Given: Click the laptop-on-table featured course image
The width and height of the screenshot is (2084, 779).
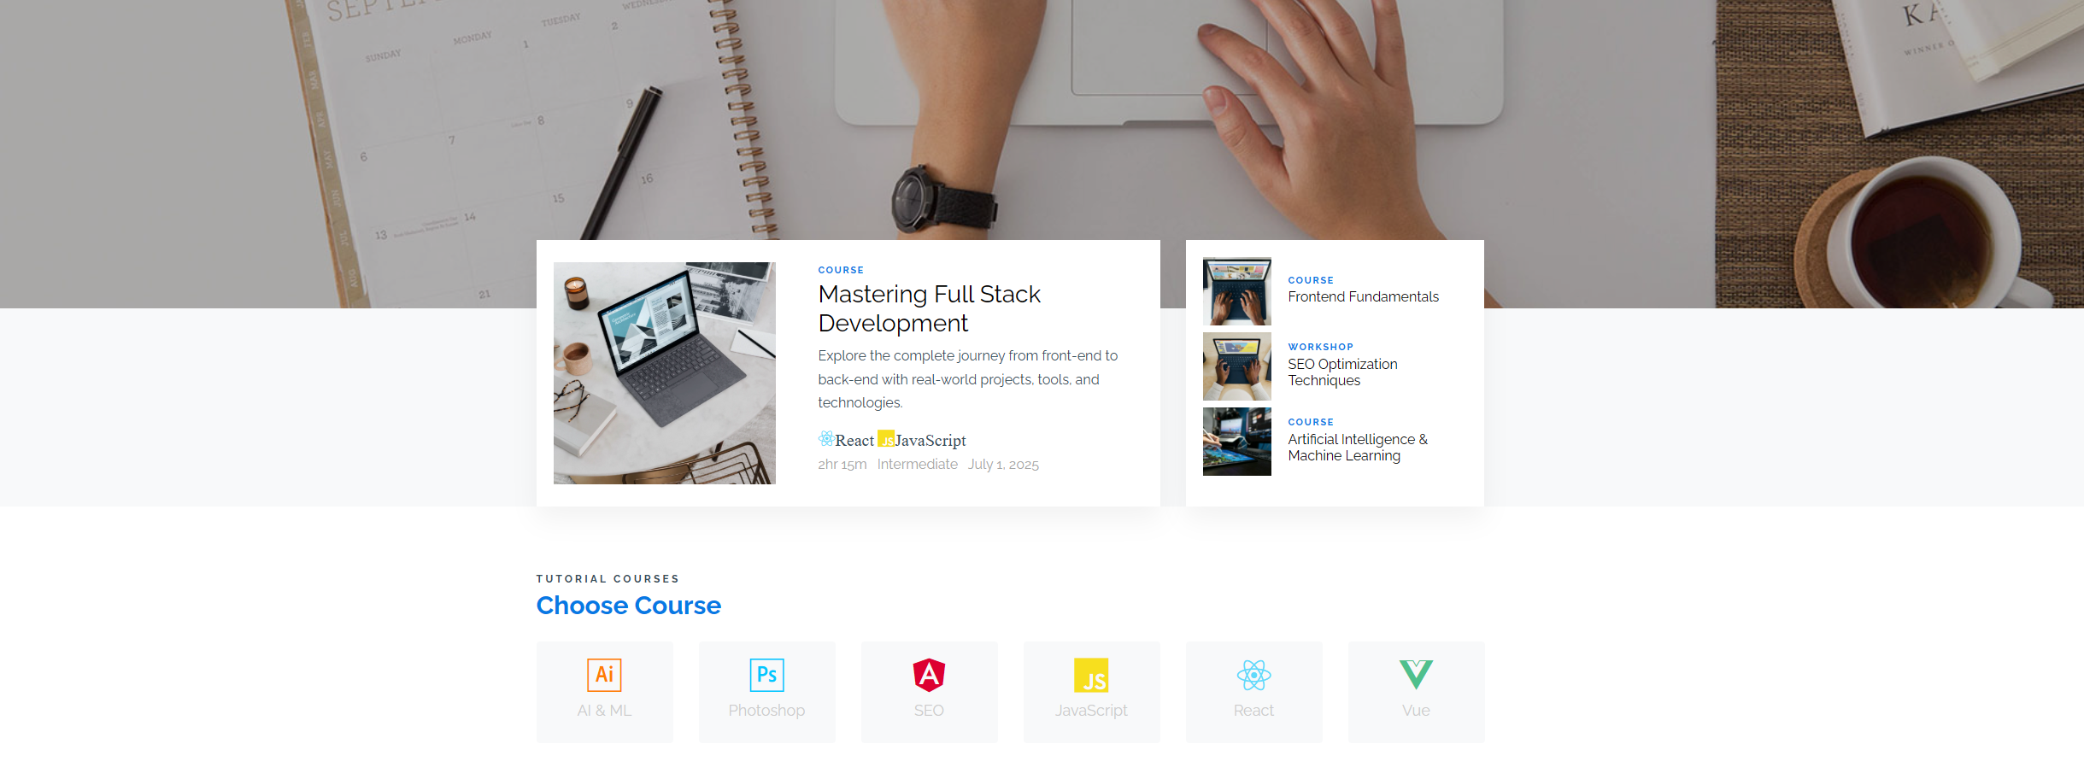Looking at the screenshot, I should [665, 373].
